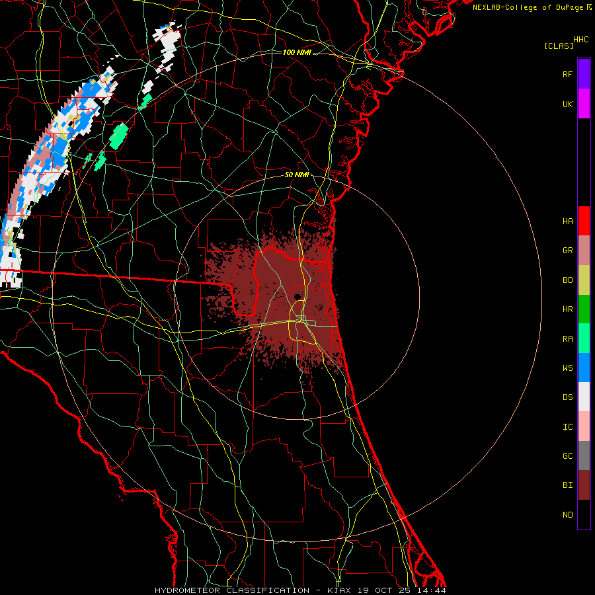Viewport: 595px width, 595px height.
Task: Click the 'HYDROMETEOR CLASSIFICATION' title text
Action: point(232,590)
